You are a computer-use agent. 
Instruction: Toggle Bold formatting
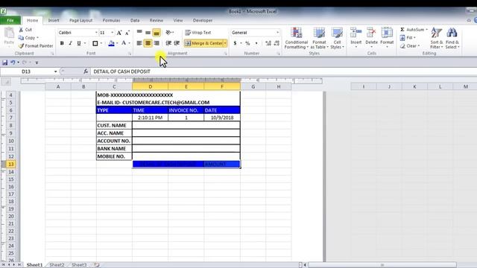(x=62, y=43)
